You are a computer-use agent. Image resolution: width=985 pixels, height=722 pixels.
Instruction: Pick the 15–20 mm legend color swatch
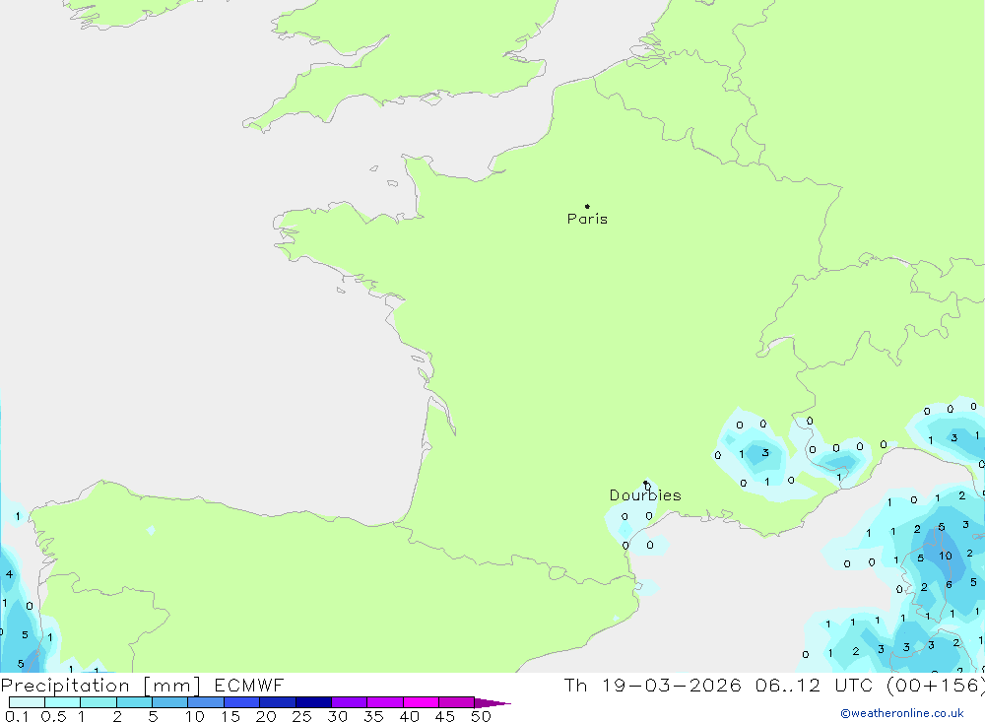pyautogui.click(x=242, y=702)
